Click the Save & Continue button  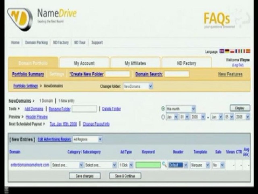coord(125,176)
